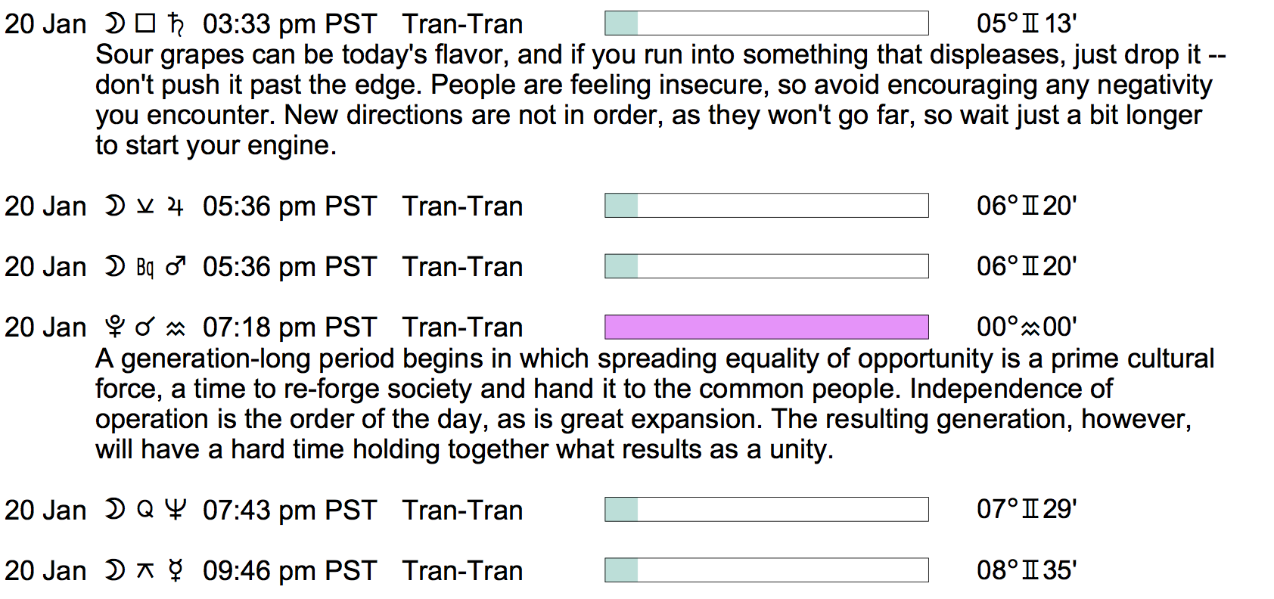Click the 'Sour grapes' interpretation paragraph
Viewport: 1274px width, 599px height.
point(658,100)
